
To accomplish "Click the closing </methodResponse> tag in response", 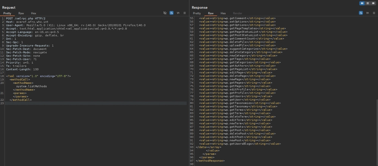I will pos(210,161).
